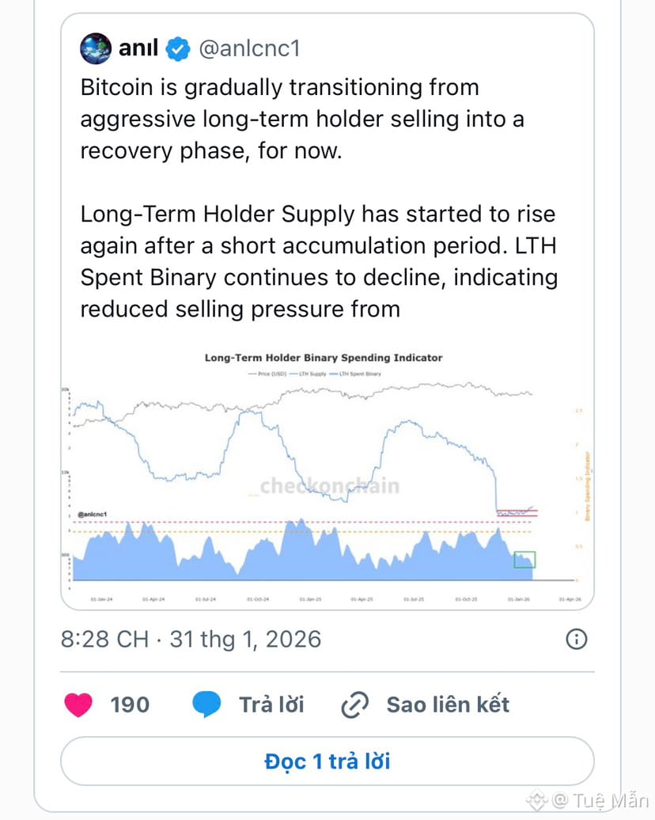Click the Price (USD) legend entry
The width and height of the screenshot is (655, 820).
coord(270,373)
